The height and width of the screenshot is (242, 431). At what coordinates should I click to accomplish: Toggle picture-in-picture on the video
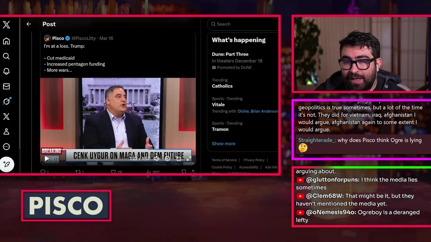click(x=178, y=159)
